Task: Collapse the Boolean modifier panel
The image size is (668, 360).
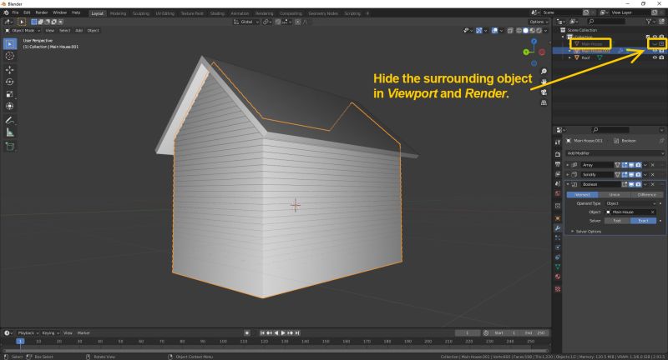Action: (568, 184)
